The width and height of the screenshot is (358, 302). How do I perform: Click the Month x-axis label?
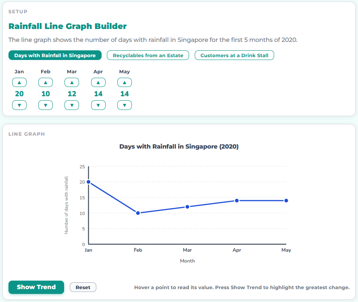(x=187, y=261)
